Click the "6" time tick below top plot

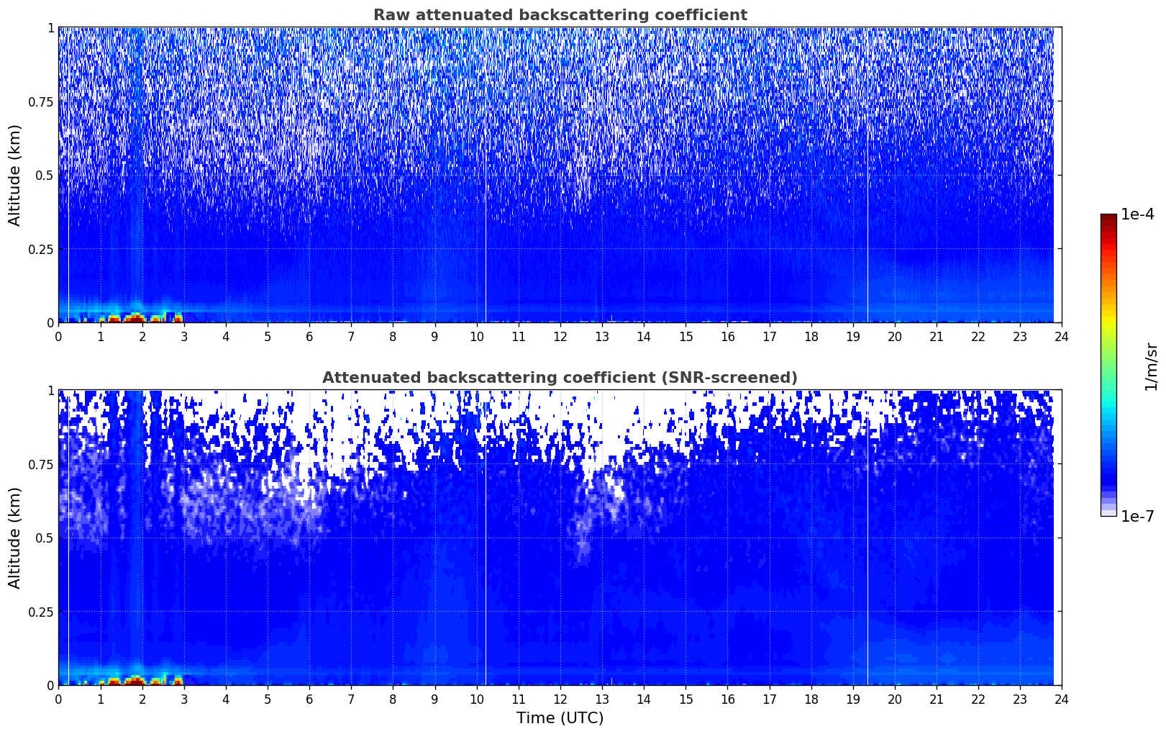(309, 336)
